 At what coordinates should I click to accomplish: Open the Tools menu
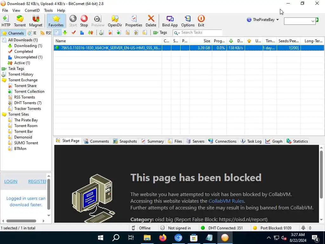point(48,10)
